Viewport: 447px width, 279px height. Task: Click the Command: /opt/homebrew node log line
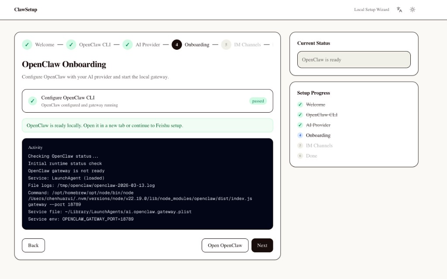(81, 193)
